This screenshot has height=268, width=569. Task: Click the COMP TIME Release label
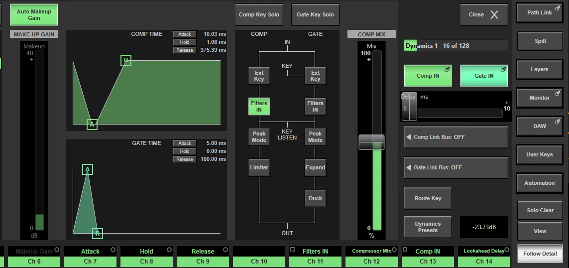[x=185, y=50]
